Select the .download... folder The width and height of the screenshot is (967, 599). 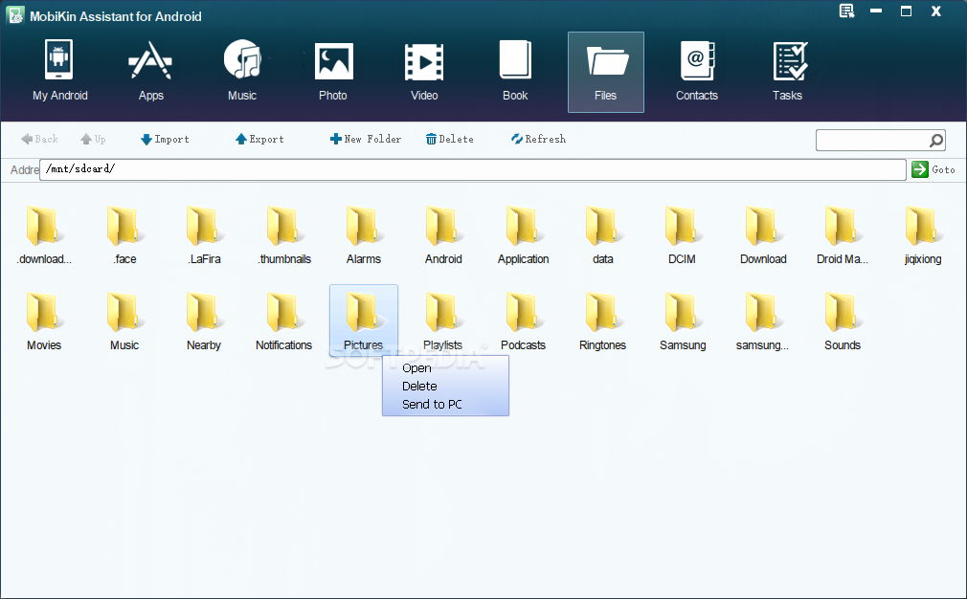tap(44, 235)
